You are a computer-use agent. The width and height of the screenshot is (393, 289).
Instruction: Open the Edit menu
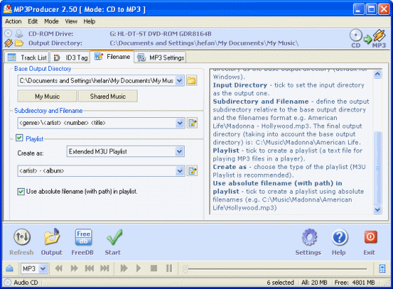(x=32, y=21)
